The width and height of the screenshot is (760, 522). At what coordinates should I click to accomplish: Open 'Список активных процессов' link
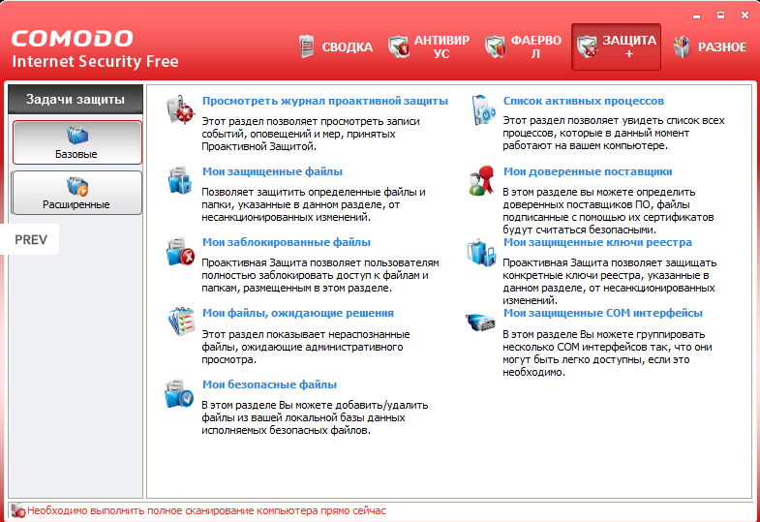[584, 101]
